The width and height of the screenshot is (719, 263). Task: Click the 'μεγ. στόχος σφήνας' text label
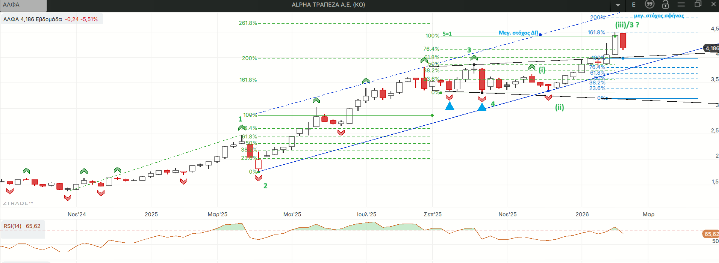point(659,16)
